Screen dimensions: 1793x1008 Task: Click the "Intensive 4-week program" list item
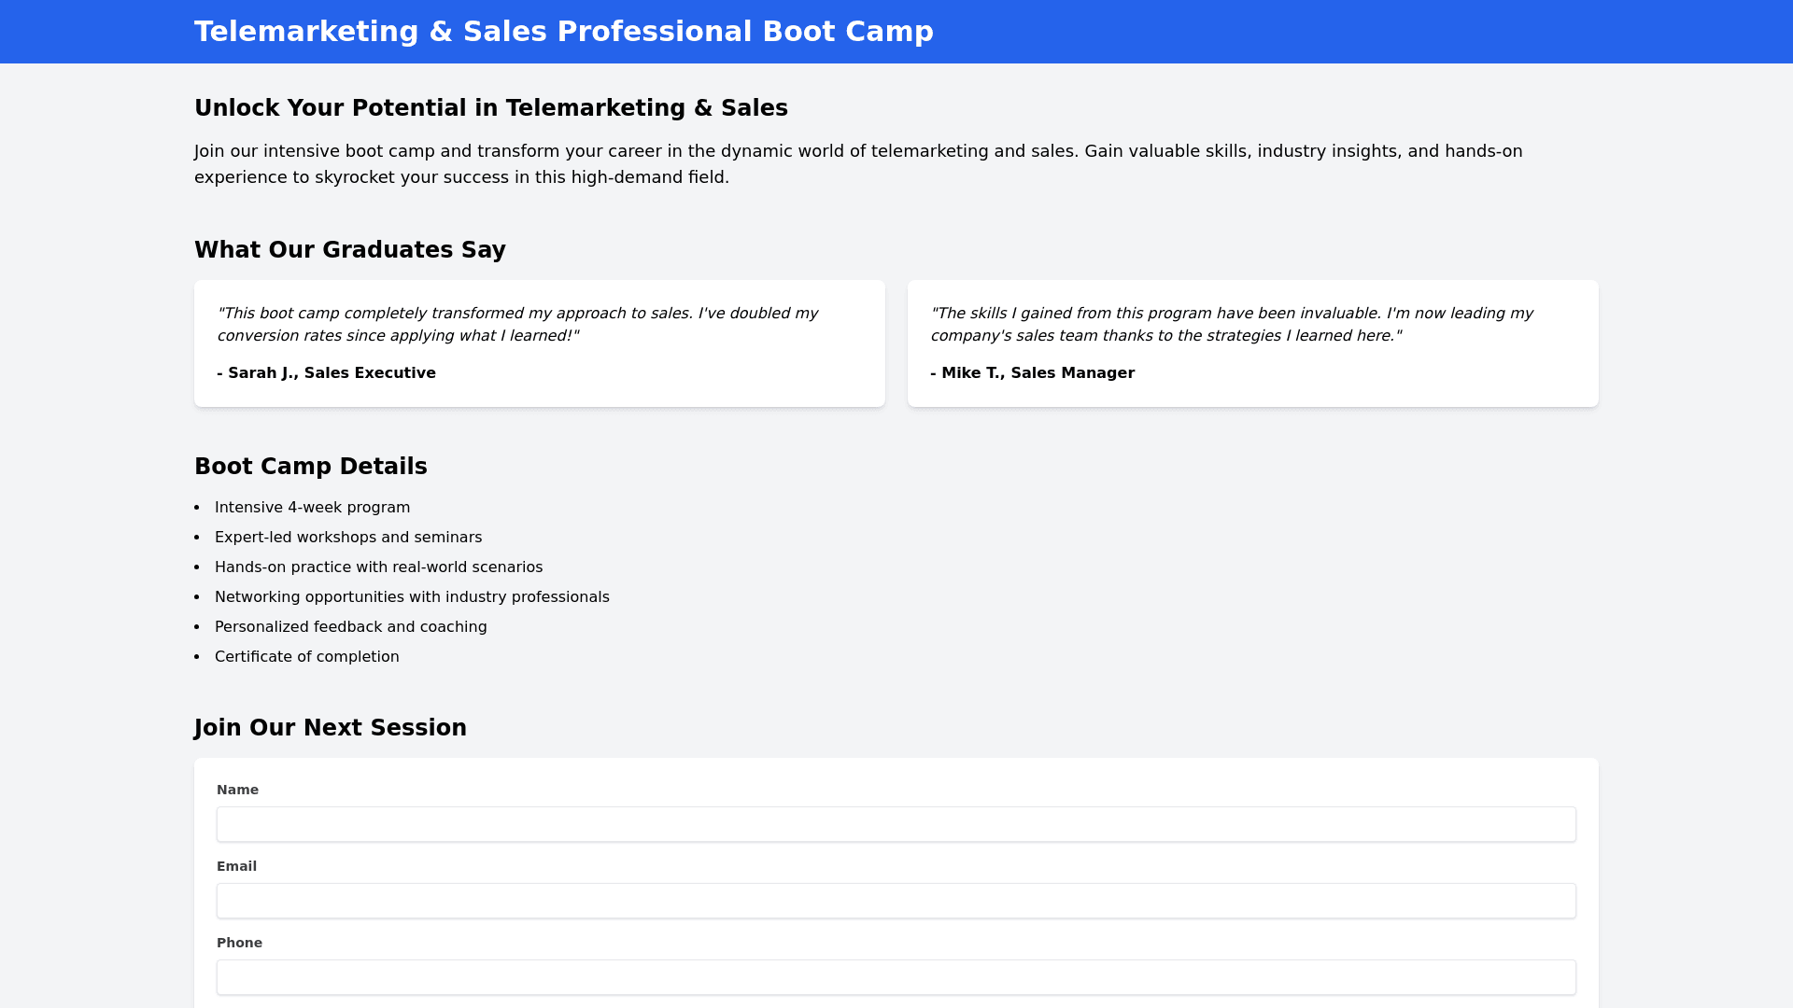(312, 508)
